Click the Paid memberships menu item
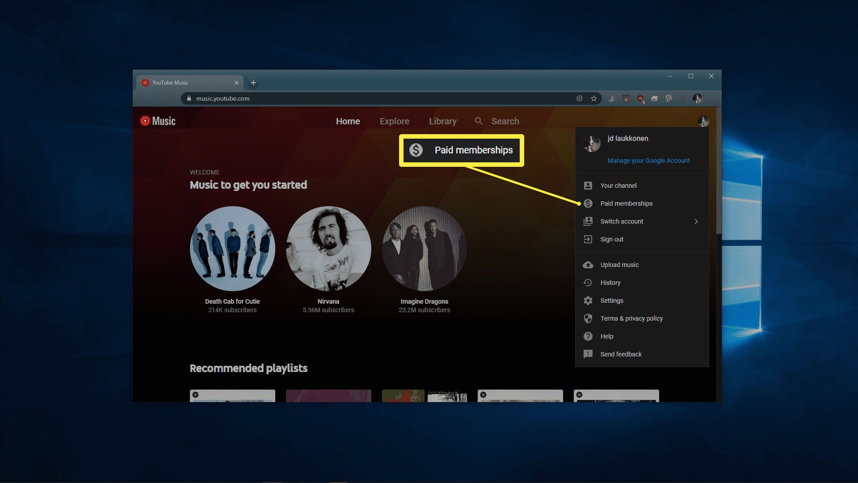Image resolution: width=858 pixels, height=483 pixels. [x=627, y=203]
